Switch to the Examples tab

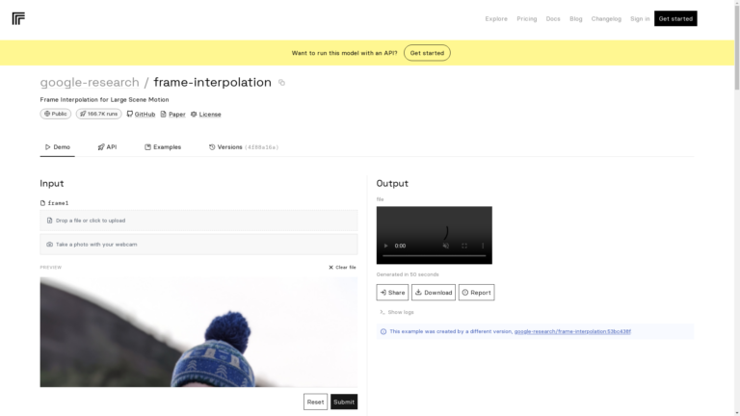[x=163, y=147]
